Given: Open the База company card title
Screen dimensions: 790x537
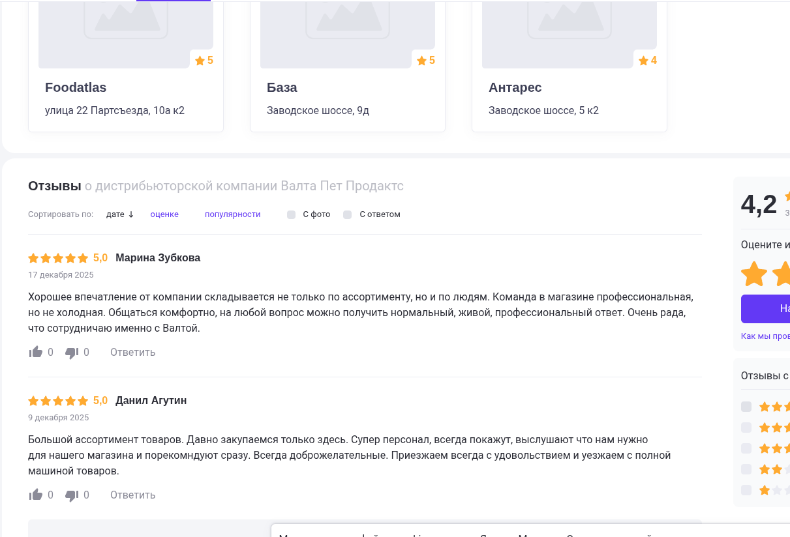Looking at the screenshot, I should point(282,87).
